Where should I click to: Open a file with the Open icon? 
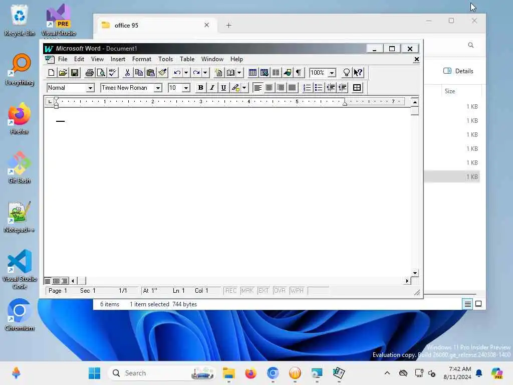63,73
